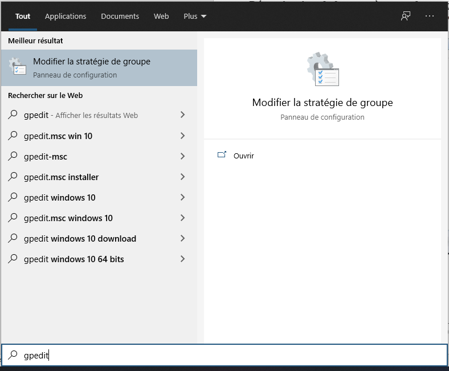Click search icon beside gpedit-msc
The height and width of the screenshot is (371, 449).
13,156
